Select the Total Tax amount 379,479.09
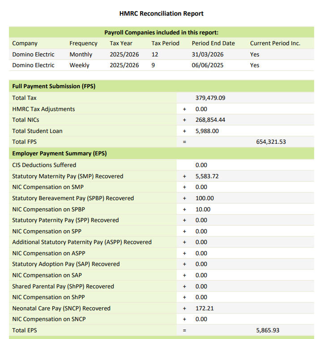324x339 pixels. click(x=210, y=98)
